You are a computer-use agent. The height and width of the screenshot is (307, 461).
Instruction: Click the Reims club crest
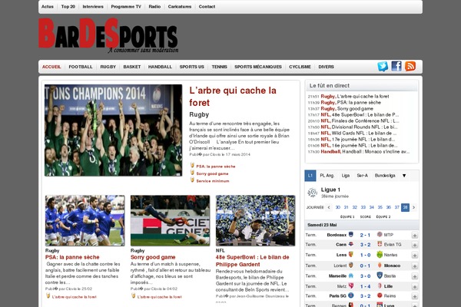coord(380,295)
